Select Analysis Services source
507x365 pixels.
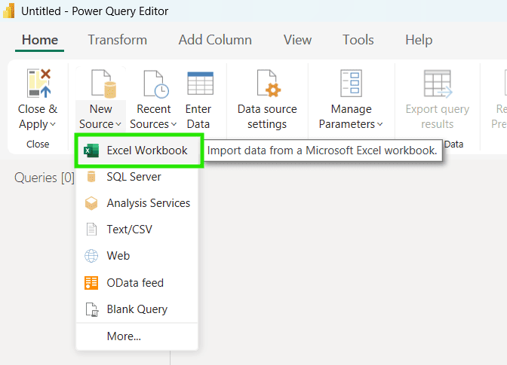[137, 203]
